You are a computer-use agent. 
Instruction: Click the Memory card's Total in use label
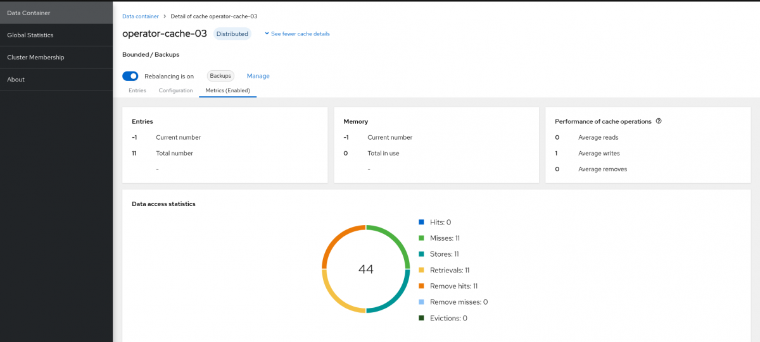[383, 153]
